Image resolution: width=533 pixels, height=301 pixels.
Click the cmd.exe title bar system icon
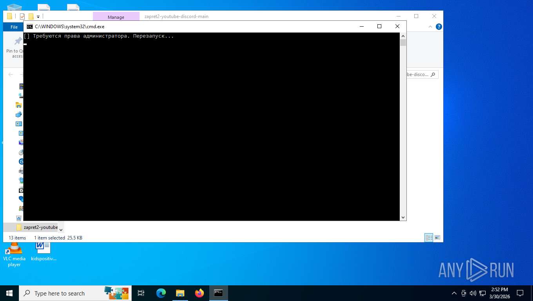point(30,27)
